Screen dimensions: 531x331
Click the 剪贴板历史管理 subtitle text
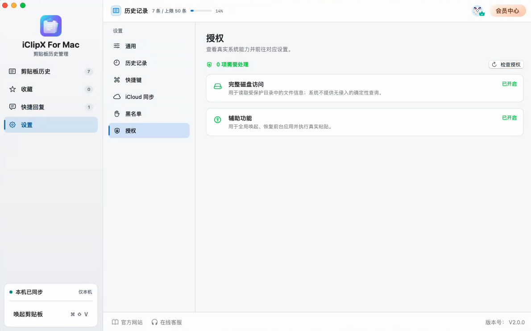tap(51, 54)
